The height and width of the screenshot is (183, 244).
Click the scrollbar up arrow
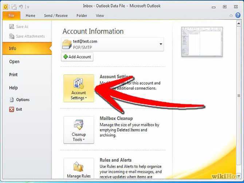point(239,23)
